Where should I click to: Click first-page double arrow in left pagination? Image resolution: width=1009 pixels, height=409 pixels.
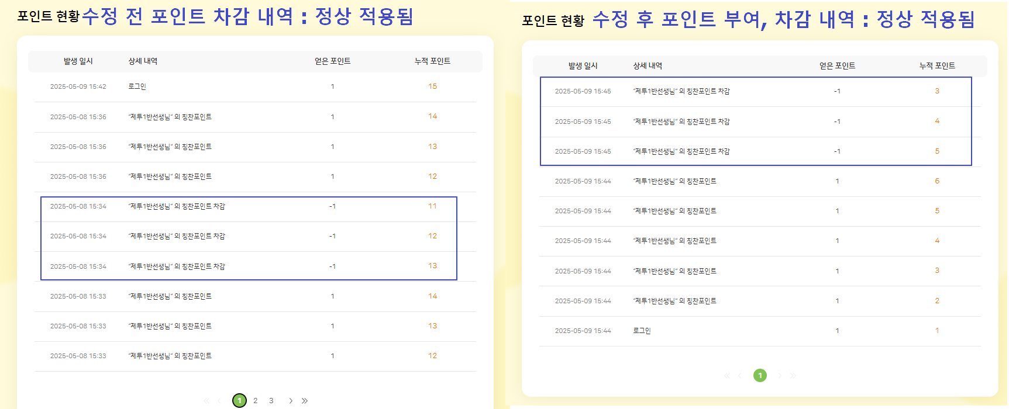(x=206, y=401)
